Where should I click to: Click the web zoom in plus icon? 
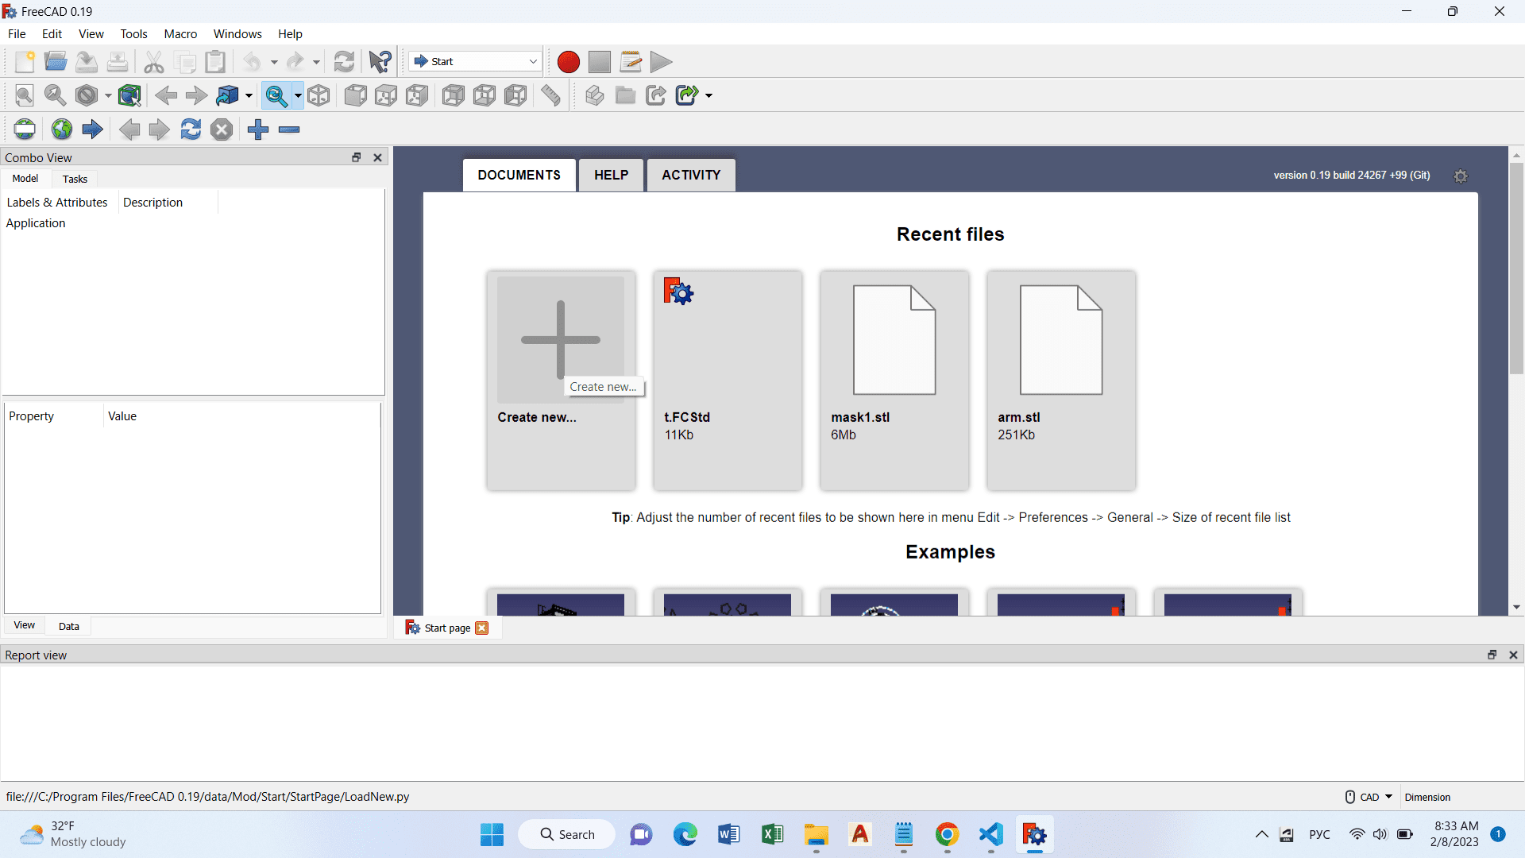(258, 129)
